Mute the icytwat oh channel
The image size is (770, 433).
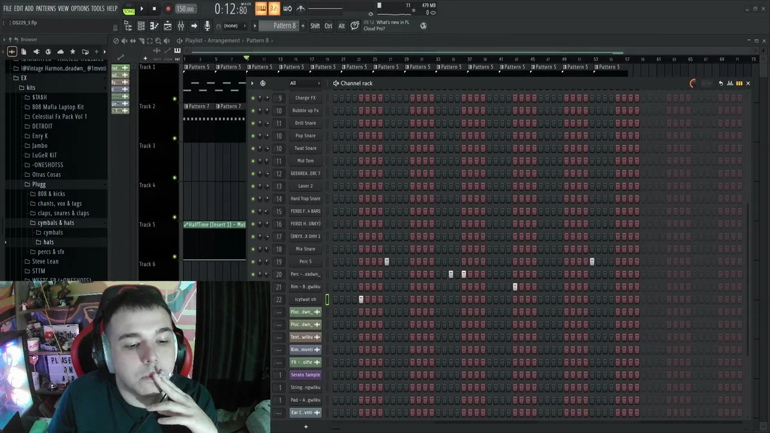point(253,299)
